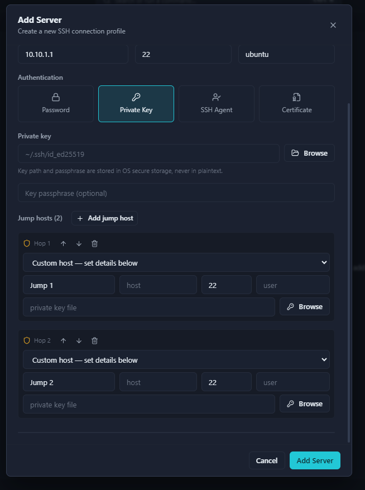
Task: Edit the host address field 10.10.1.1
Action: pyautogui.click(x=73, y=54)
